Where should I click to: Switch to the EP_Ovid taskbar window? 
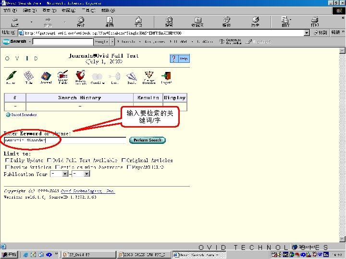[89, 255]
